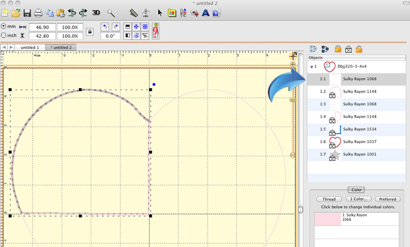Copy the selection with the copy icon
The height and width of the screenshot is (247, 410).
pyautogui.click(x=49, y=13)
